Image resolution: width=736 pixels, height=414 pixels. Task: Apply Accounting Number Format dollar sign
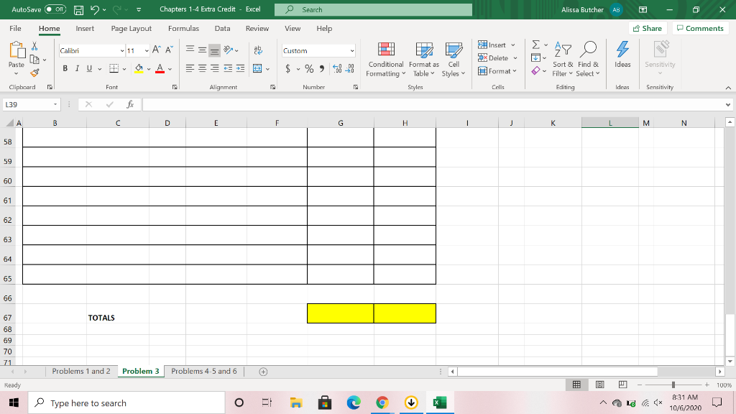pyautogui.click(x=287, y=68)
